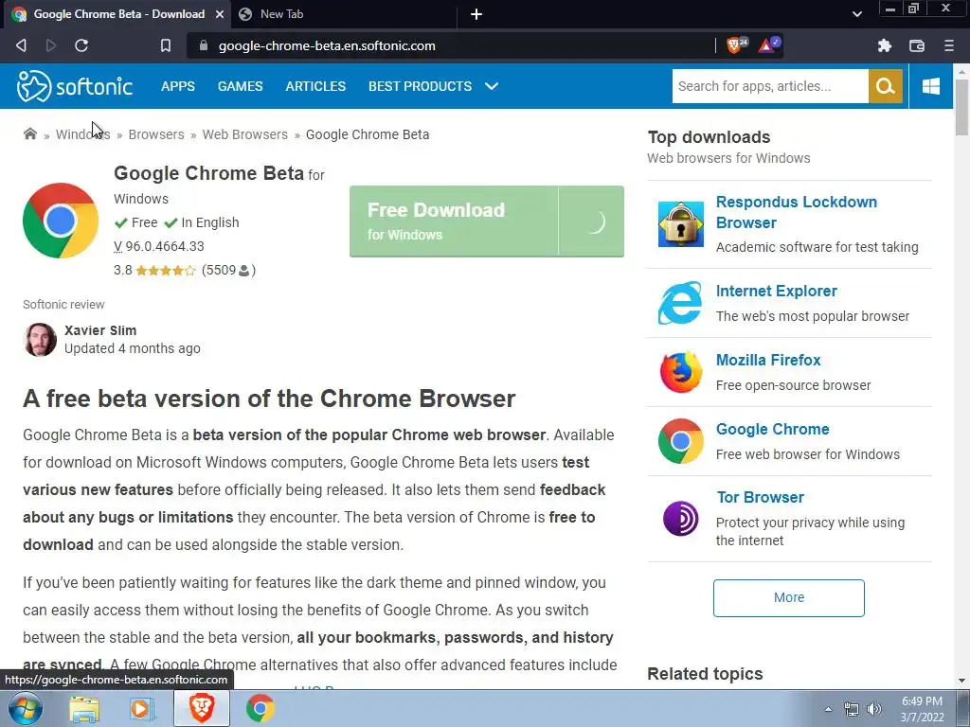The height and width of the screenshot is (727, 970).
Task: Show hidden tray icons arrow
Action: coord(828,709)
